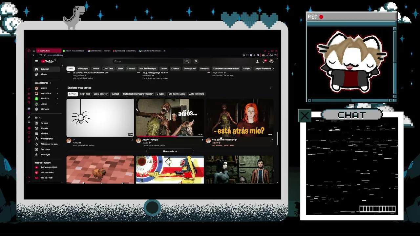
Task: Play the Minecraft capybara video thumbnail
Action: (x=100, y=169)
